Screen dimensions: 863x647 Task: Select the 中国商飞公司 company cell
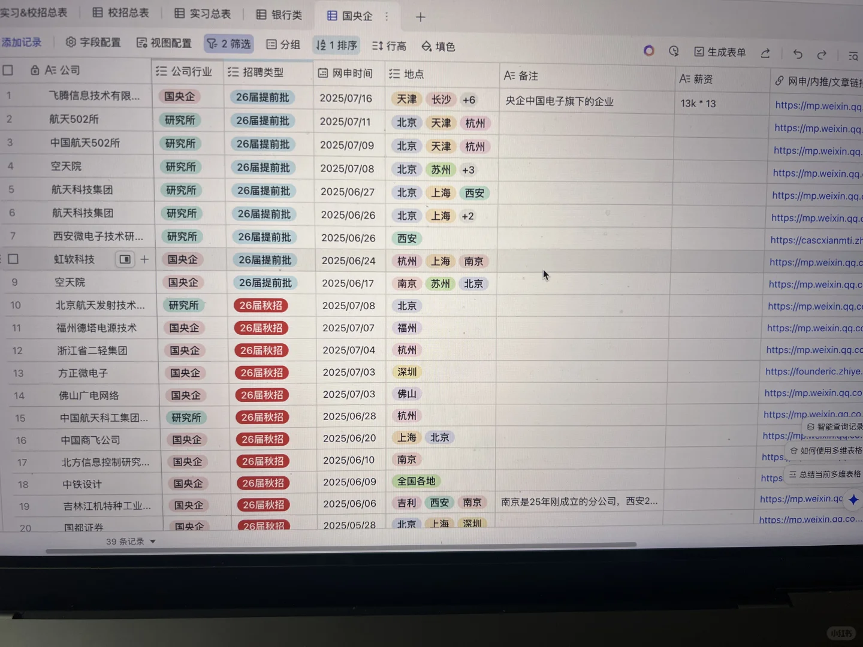click(90, 440)
